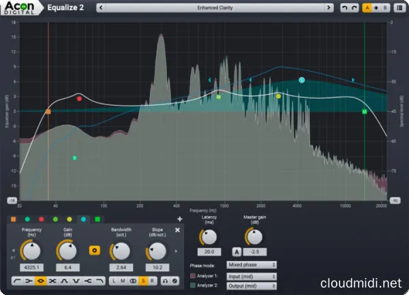
Task: Select the notch filter shape
Action: coord(76,281)
